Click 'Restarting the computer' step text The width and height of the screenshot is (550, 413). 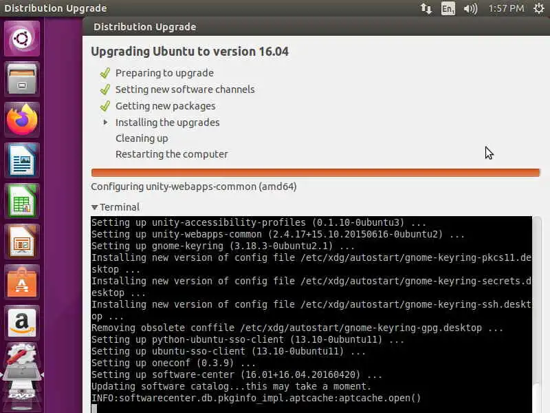point(171,154)
